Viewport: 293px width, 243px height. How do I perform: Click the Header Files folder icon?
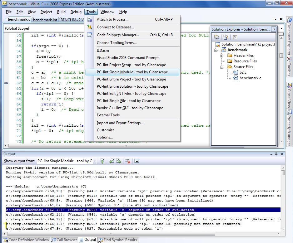(x=230, y=56)
